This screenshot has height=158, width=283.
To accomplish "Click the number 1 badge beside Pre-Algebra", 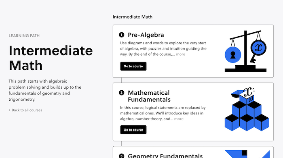I will [121, 35].
